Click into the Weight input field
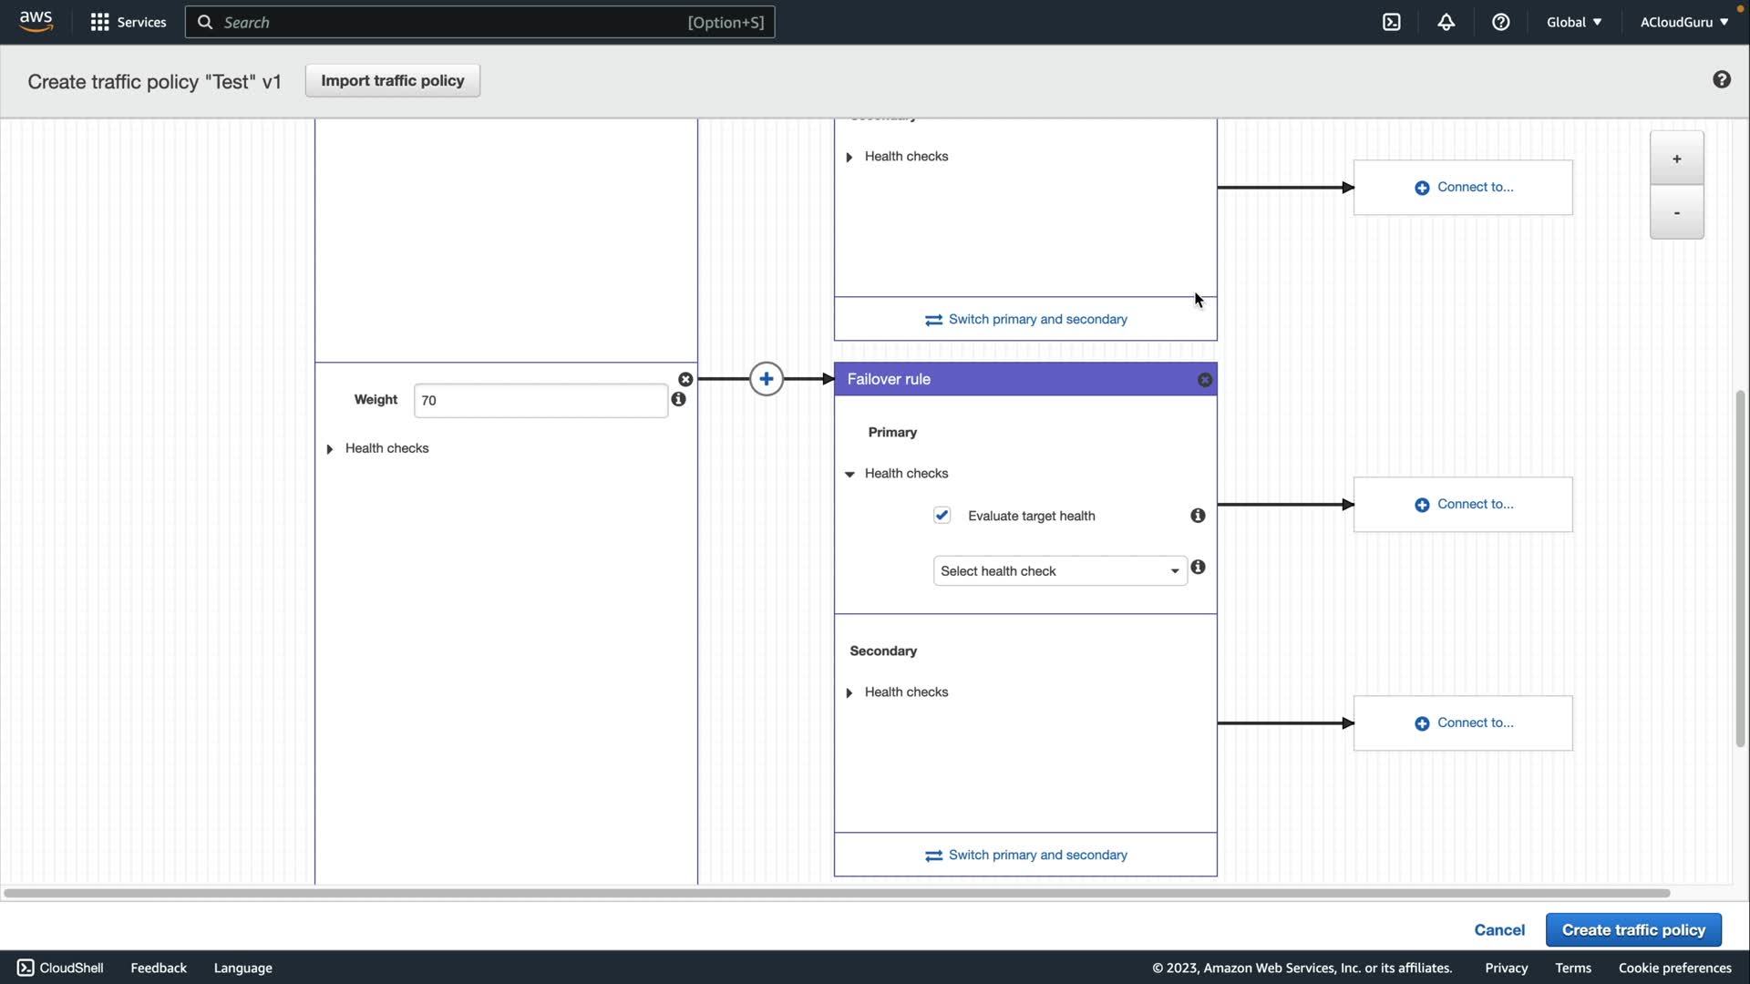1750x984 pixels. [x=540, y=401]
